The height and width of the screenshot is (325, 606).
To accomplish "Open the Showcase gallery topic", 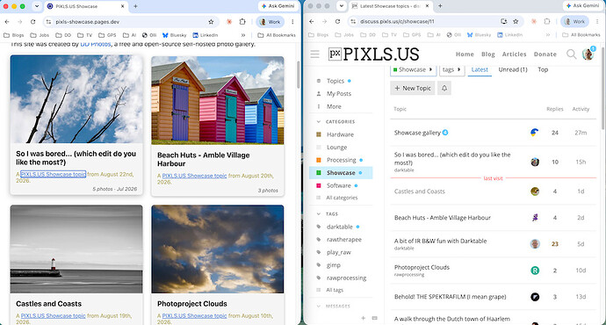I will [x=417, y=133].
